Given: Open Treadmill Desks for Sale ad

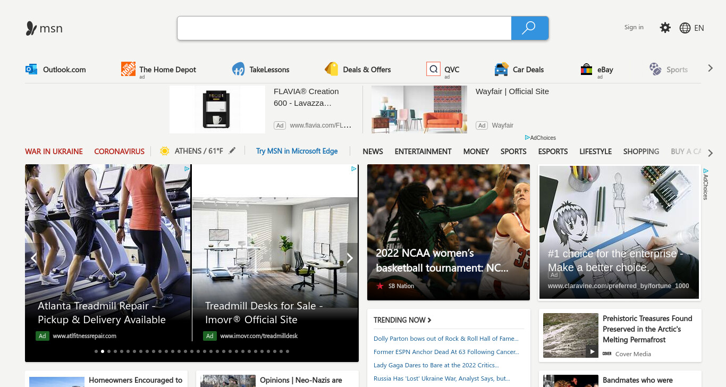Looking at the screenshot, I should pos(275,263).
